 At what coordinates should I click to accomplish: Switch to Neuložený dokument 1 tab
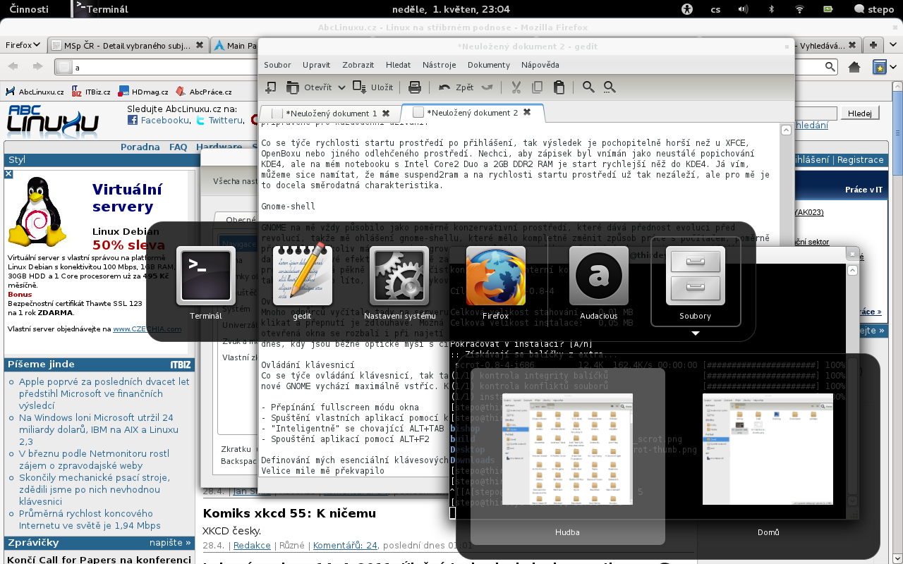[331, 113]
